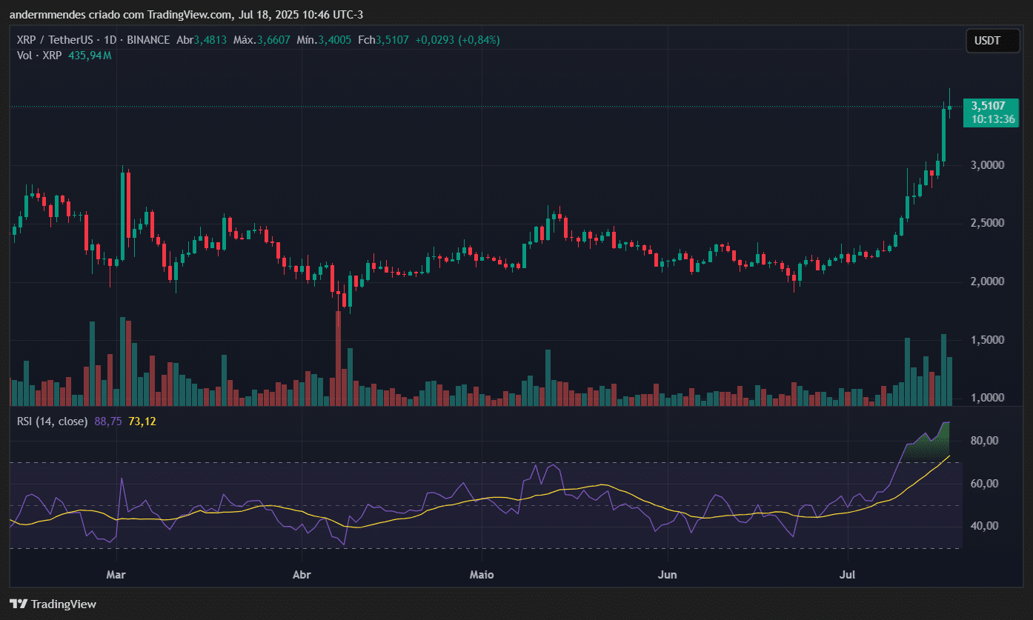Click the volume value 435,94M

90,56
